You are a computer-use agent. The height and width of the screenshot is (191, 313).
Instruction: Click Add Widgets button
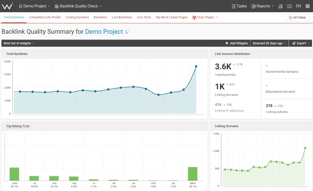(237, 43)
